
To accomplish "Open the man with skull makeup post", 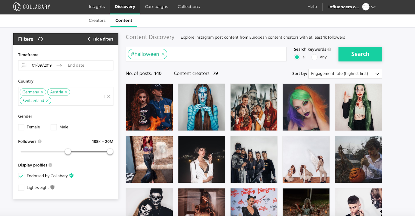I will (x=358, y=202).
